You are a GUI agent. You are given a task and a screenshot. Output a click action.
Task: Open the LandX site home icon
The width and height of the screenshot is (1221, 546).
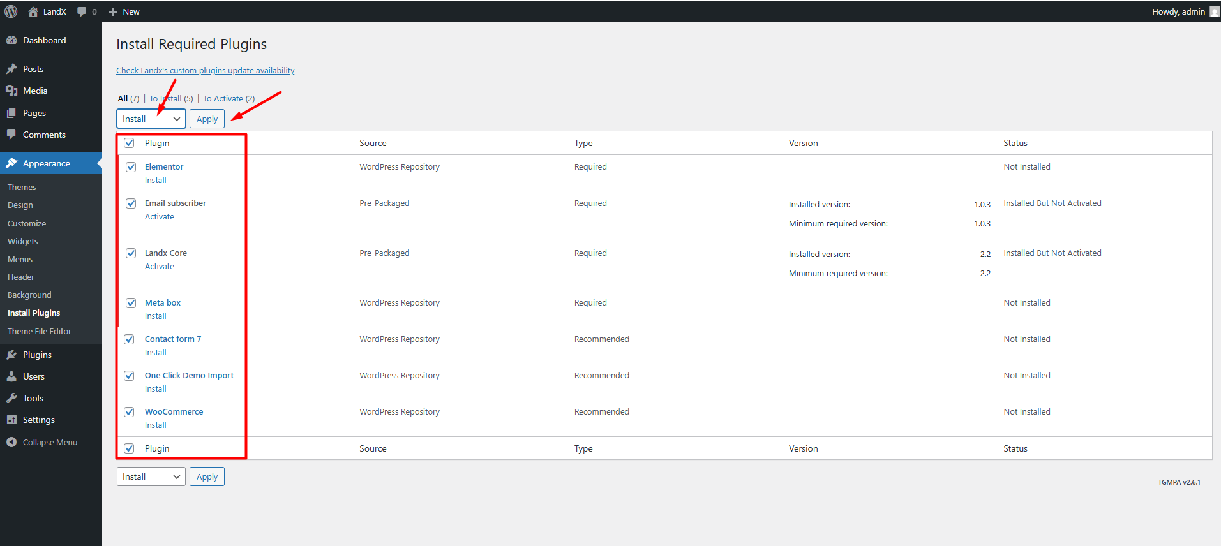point(33,11)
